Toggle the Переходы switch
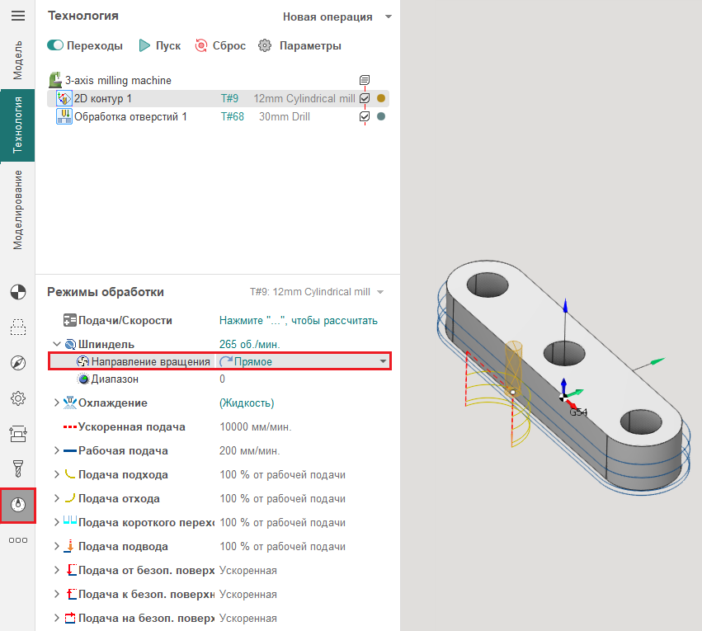 pyautogui.click(x=56, y=45)
